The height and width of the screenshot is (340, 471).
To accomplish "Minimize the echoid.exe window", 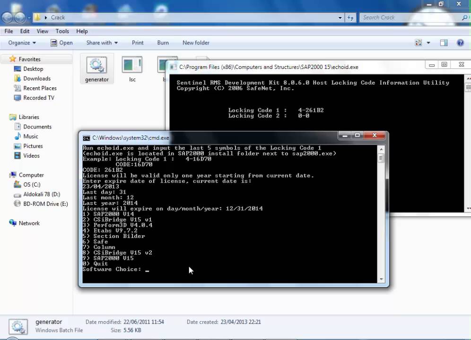I will pos(432,65).
